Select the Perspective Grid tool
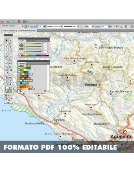The image size is (134, 173). (x=10, y=67)
